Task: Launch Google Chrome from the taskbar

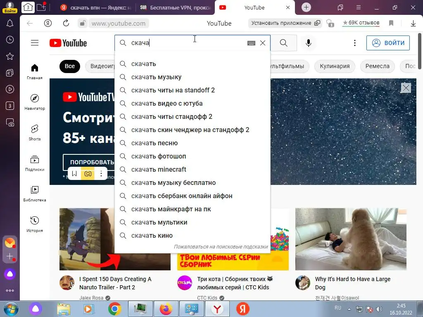Action: click(115, 309)
